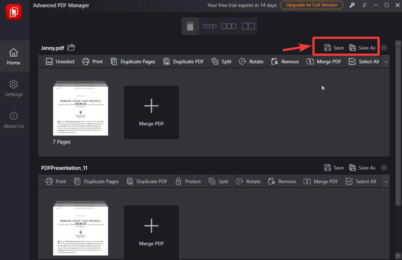Screen dimensions: 402x260
Task: Click Merge PDF in PDFPresentation_11 toolbar
Action: coord(321,181)
